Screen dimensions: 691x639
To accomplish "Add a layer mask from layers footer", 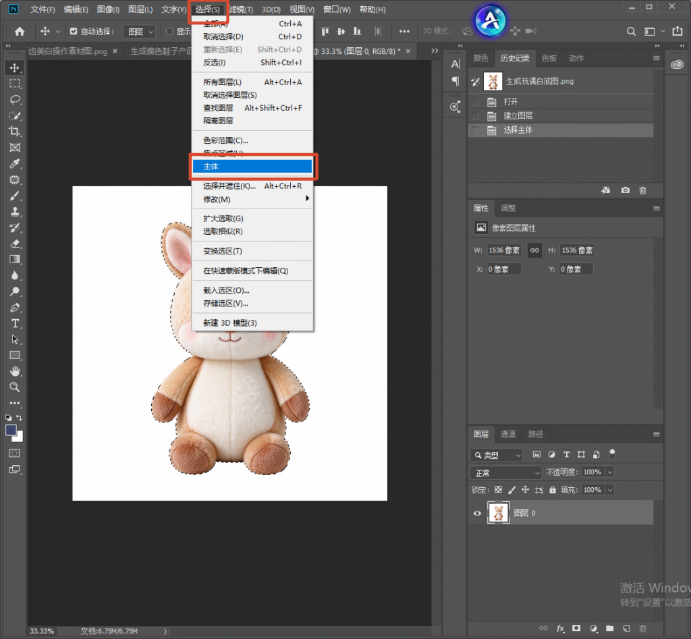I will 576,628.
